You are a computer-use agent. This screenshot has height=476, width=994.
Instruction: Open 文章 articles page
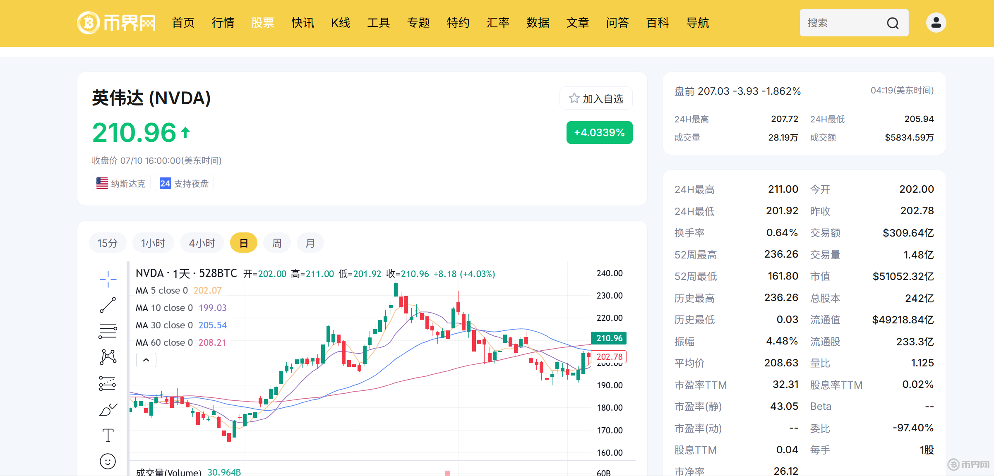[578, 23]
